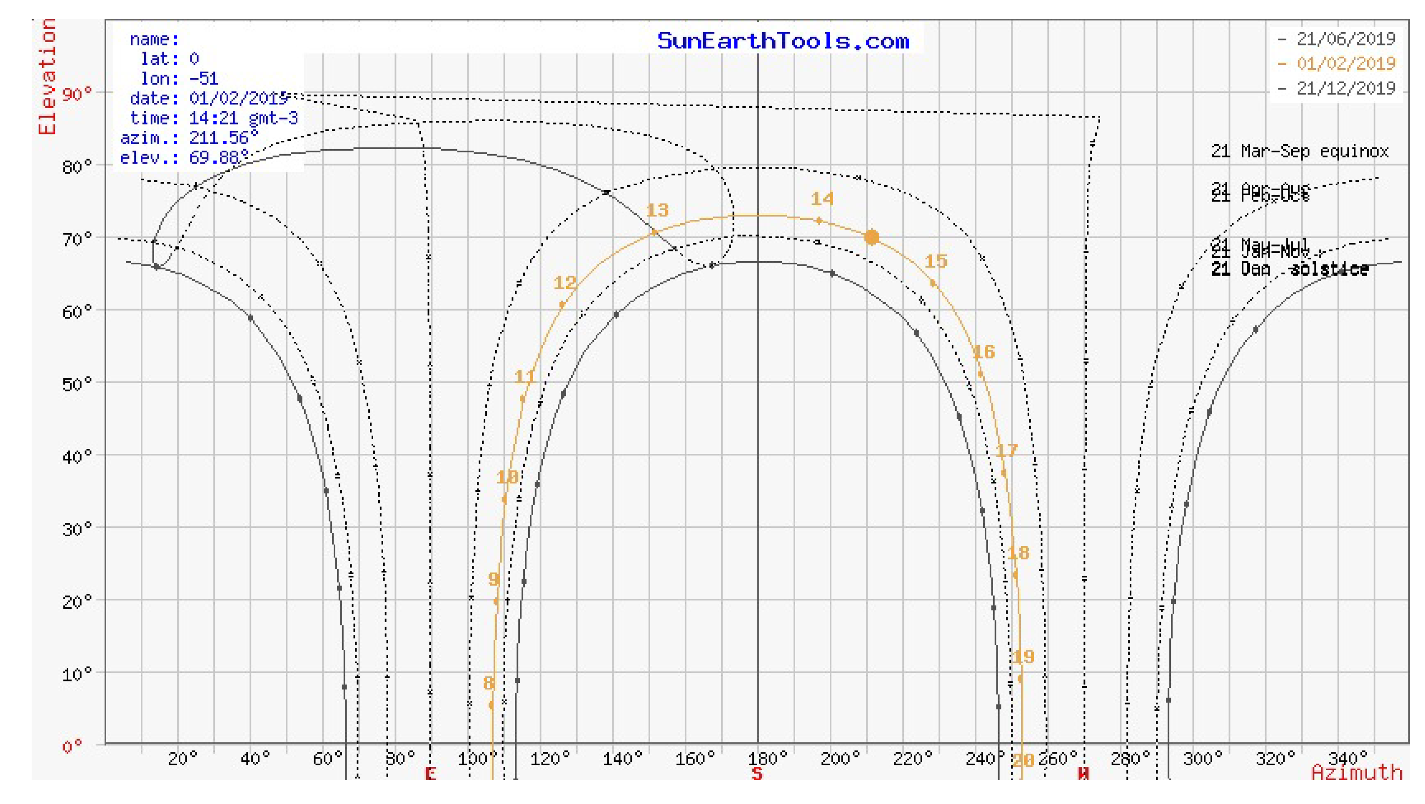
Task: Click the orange hour 9 marker label
Action: (494, 579)
